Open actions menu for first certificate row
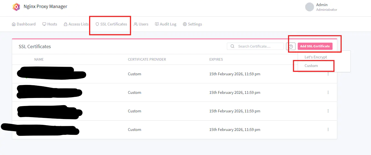 tap(328, 74)
